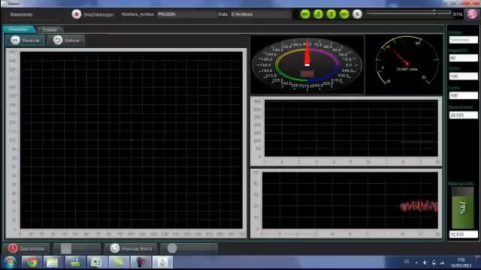Click the Java app icon in the taskbar
The width and height of the screenshot is (481, 270).
(x=162, y=262)
